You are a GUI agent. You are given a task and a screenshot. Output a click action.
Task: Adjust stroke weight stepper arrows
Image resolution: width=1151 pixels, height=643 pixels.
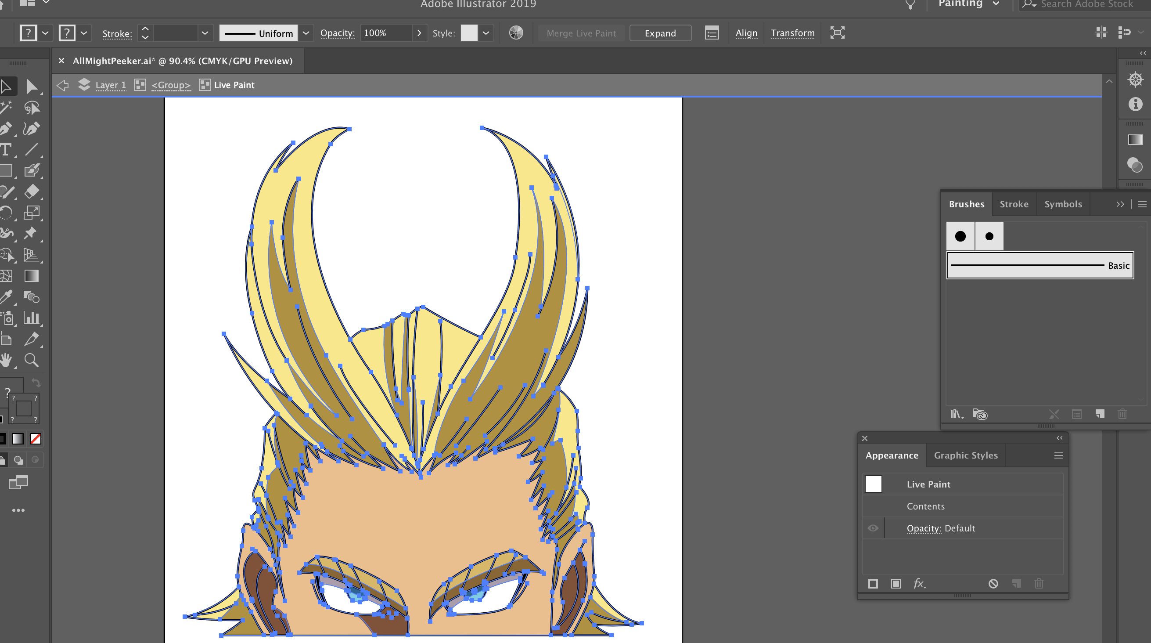coord(145,33)
